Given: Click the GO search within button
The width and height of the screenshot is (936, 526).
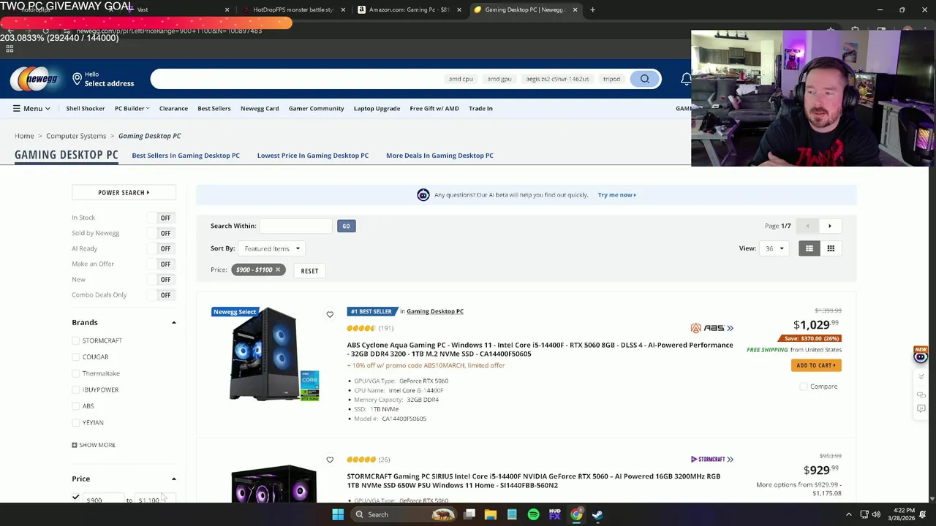Looking at the screenshot, I should pos(346,226).
